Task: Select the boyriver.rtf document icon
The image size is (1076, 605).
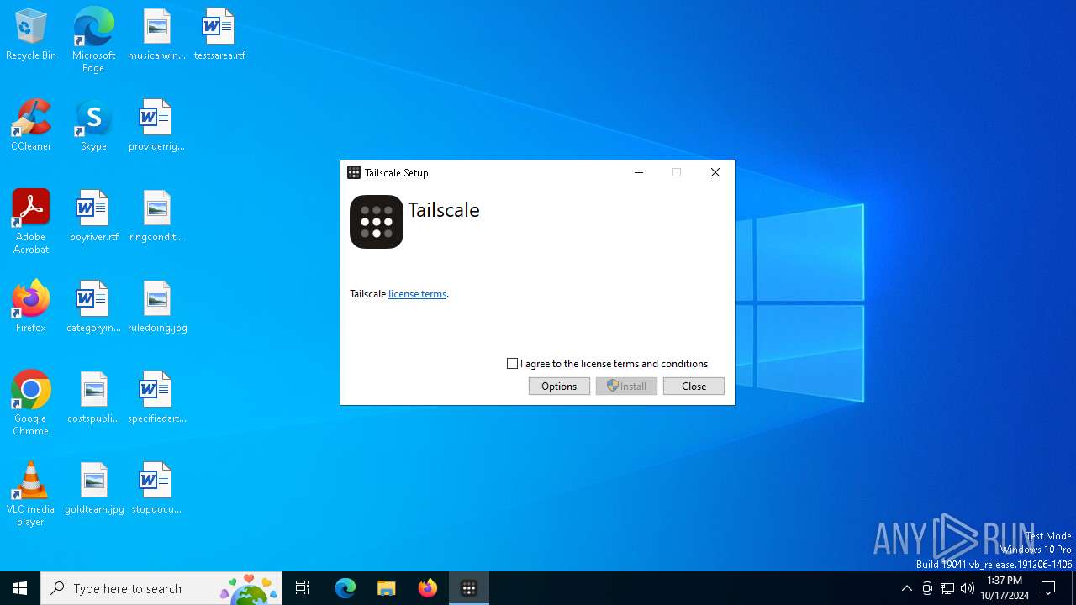Action: coord(93,217)
